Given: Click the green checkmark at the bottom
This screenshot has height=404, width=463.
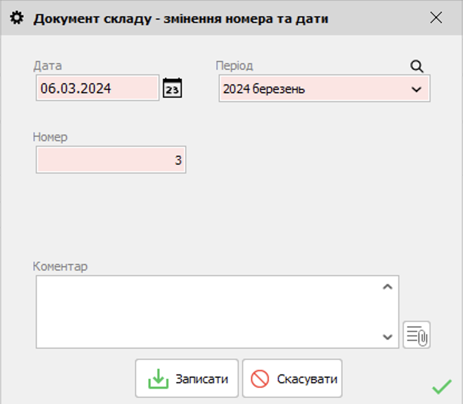Looking at the screenshot, I should coord(441,386).
